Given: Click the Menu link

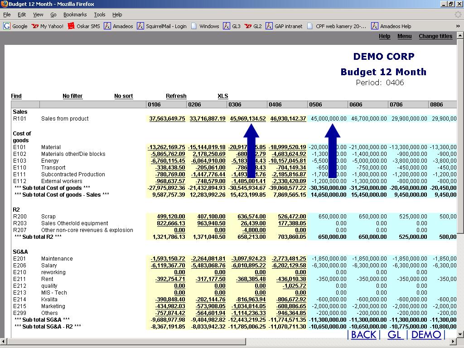Looking at the screenshot, I should tap(404, 36).
